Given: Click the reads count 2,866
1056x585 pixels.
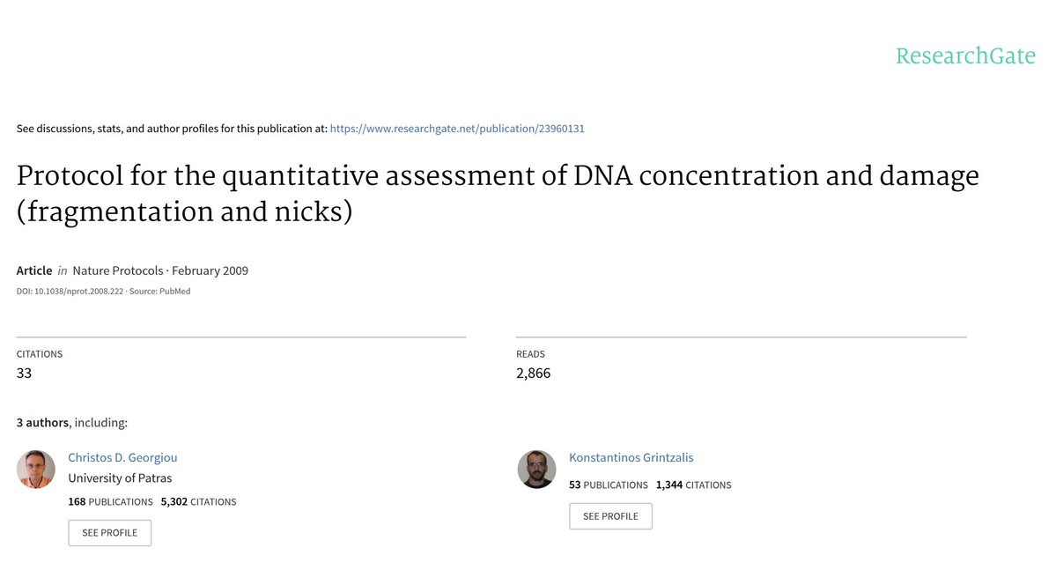Looking at the screenshot, I should tap(533, 373).
